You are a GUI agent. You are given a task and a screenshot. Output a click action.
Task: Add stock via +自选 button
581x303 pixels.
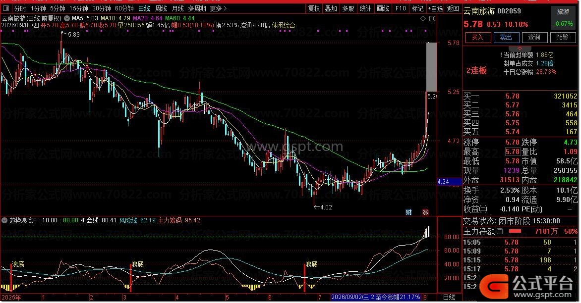click(x=435, y=8)
